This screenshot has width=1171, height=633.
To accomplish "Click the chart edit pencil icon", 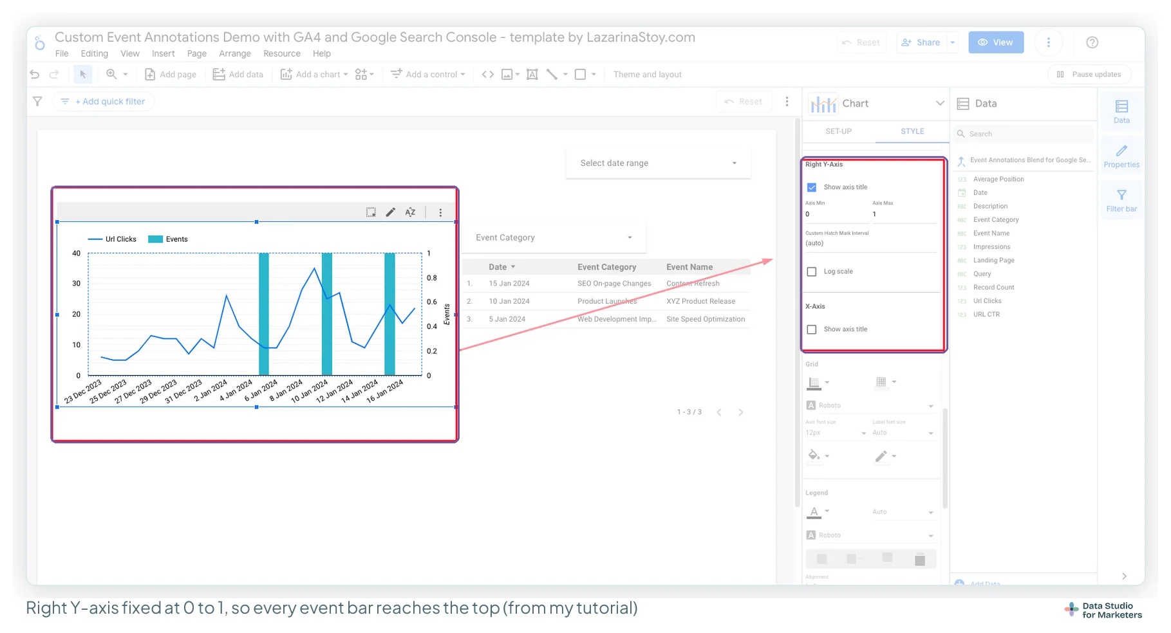I will click(x=391, y=212).
